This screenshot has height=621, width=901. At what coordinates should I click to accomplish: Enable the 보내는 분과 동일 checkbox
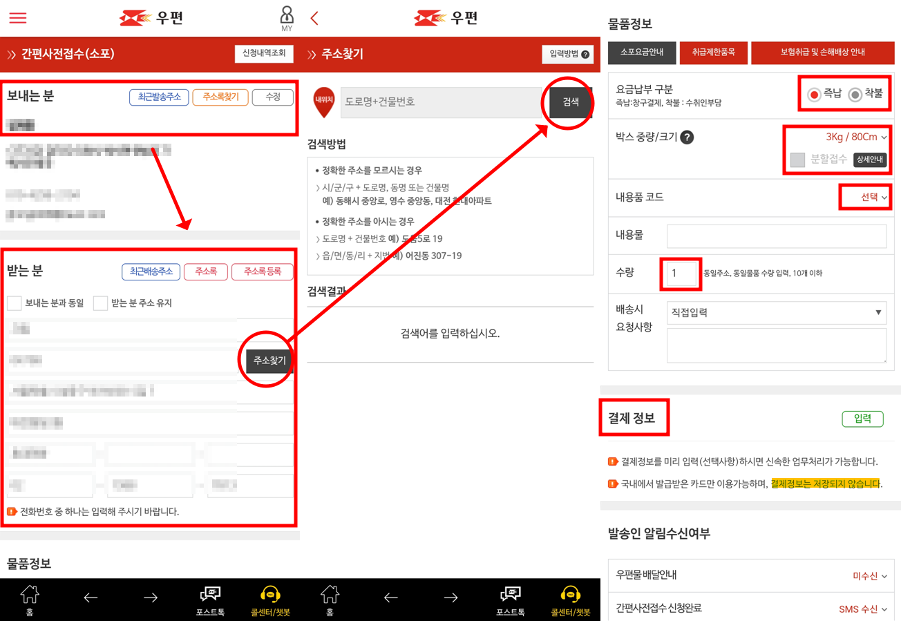[12, 303]
